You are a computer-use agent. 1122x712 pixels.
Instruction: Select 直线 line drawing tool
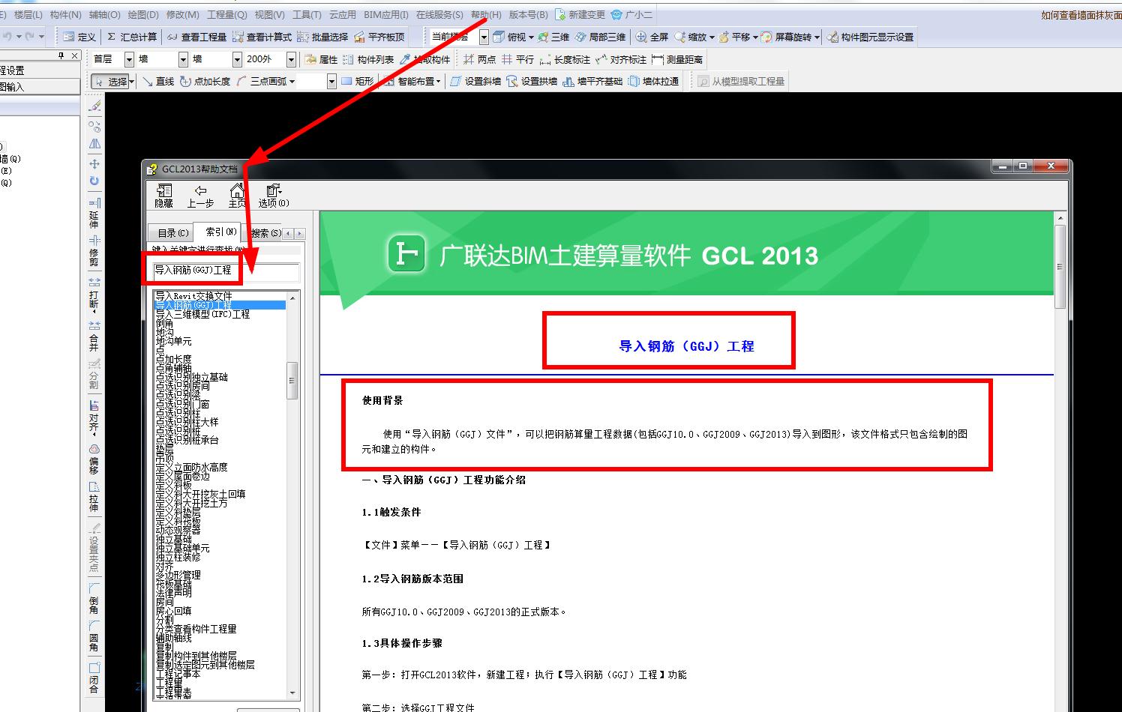click(x=158, y=81)
